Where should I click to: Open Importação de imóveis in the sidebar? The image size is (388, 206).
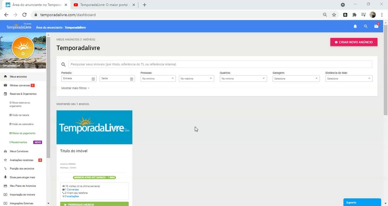point(23,195)
